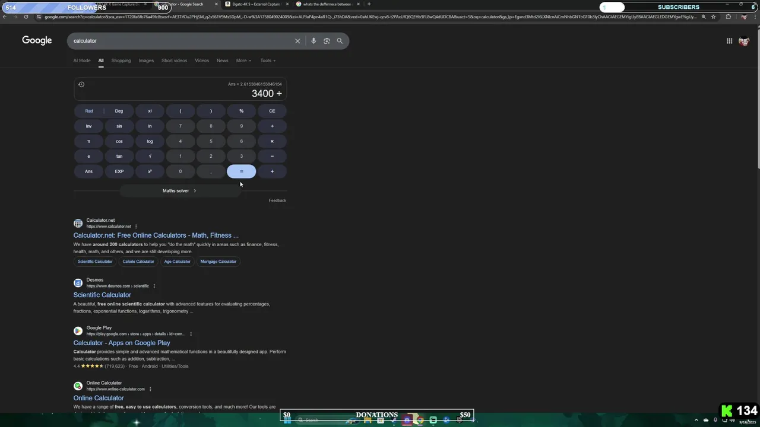760x427 pixels.
Task: Click the magnifier search icon
Action: coord(340,41)
